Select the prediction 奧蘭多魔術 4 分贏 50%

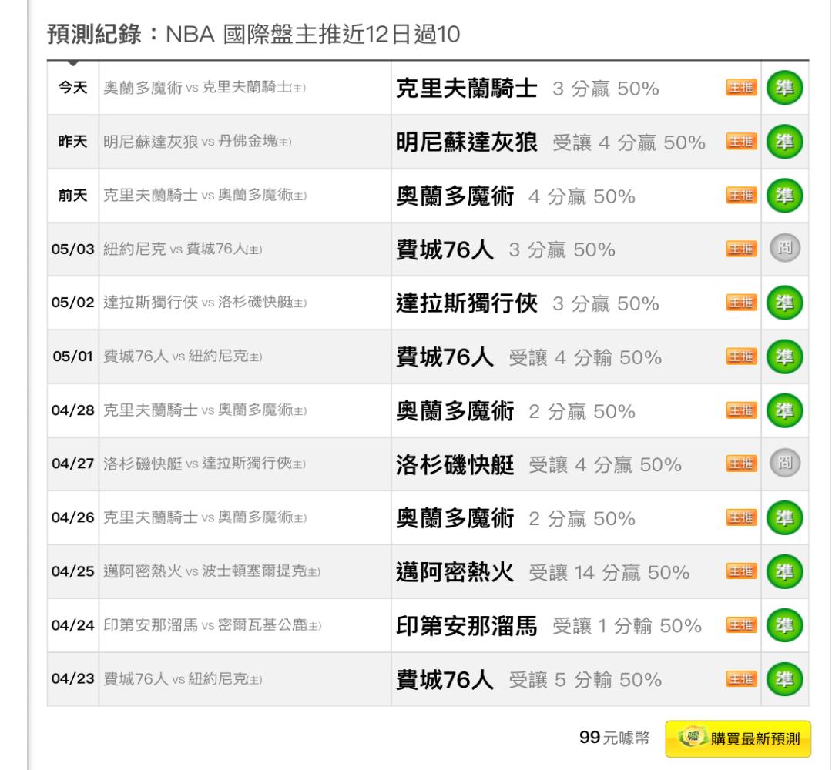(515, 196)
